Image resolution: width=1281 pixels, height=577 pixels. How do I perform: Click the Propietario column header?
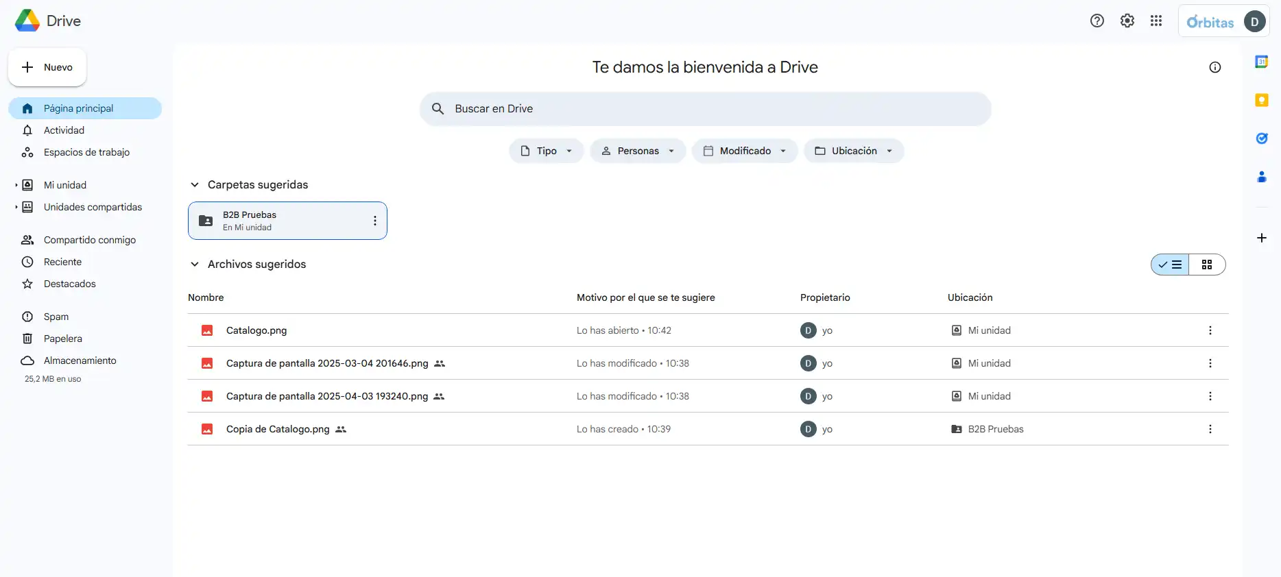[x=825, y=297]
